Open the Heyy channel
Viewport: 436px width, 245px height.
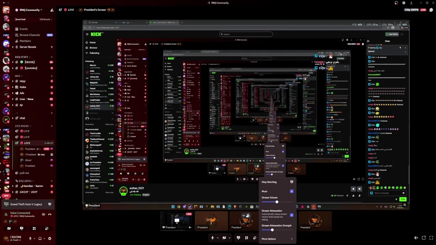tap(33, 81)
